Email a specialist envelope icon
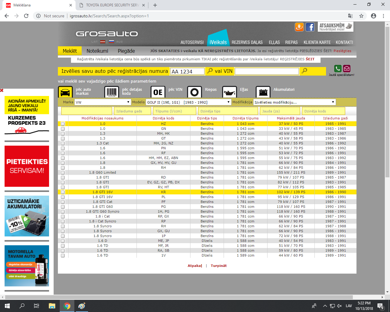390x312 pixels. click(x=346, y=69)
